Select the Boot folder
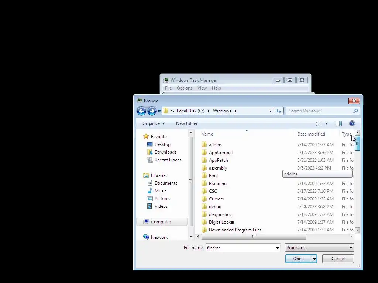 (x=213, y=176)
